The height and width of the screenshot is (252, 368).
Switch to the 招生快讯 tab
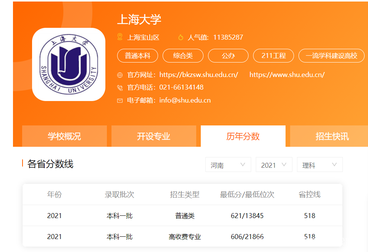(x=329, y=136)
